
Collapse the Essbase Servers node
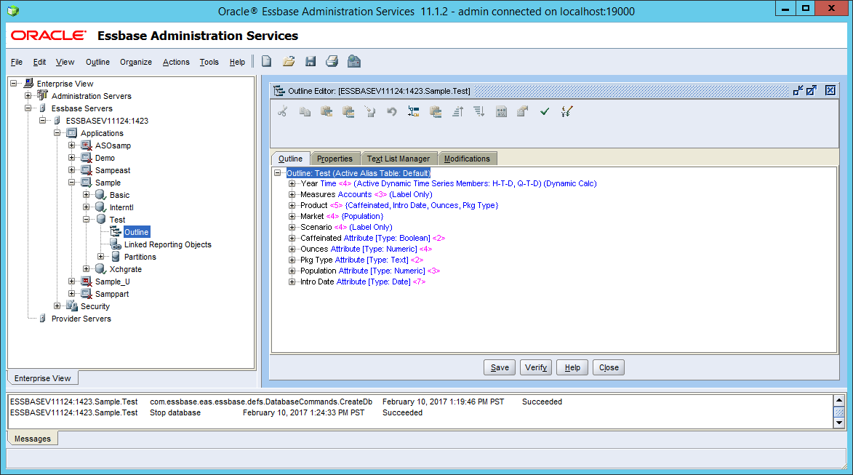pos(28,108)
